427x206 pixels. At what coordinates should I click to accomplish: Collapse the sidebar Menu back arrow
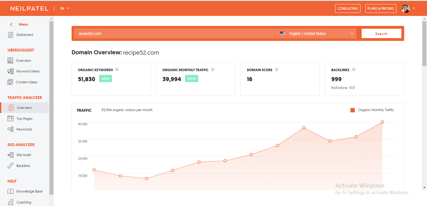click(x=12, y=24)
